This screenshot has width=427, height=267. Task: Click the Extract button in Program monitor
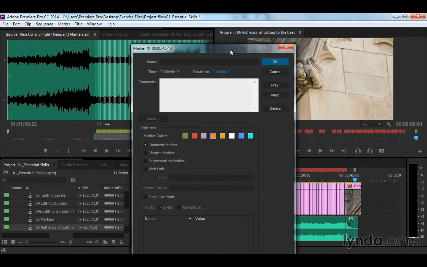coord(370,151)
